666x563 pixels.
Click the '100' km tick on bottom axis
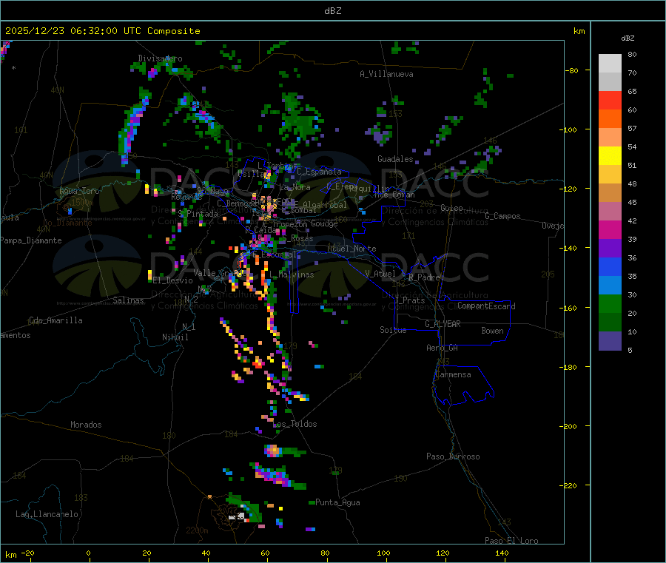point(383,553)
